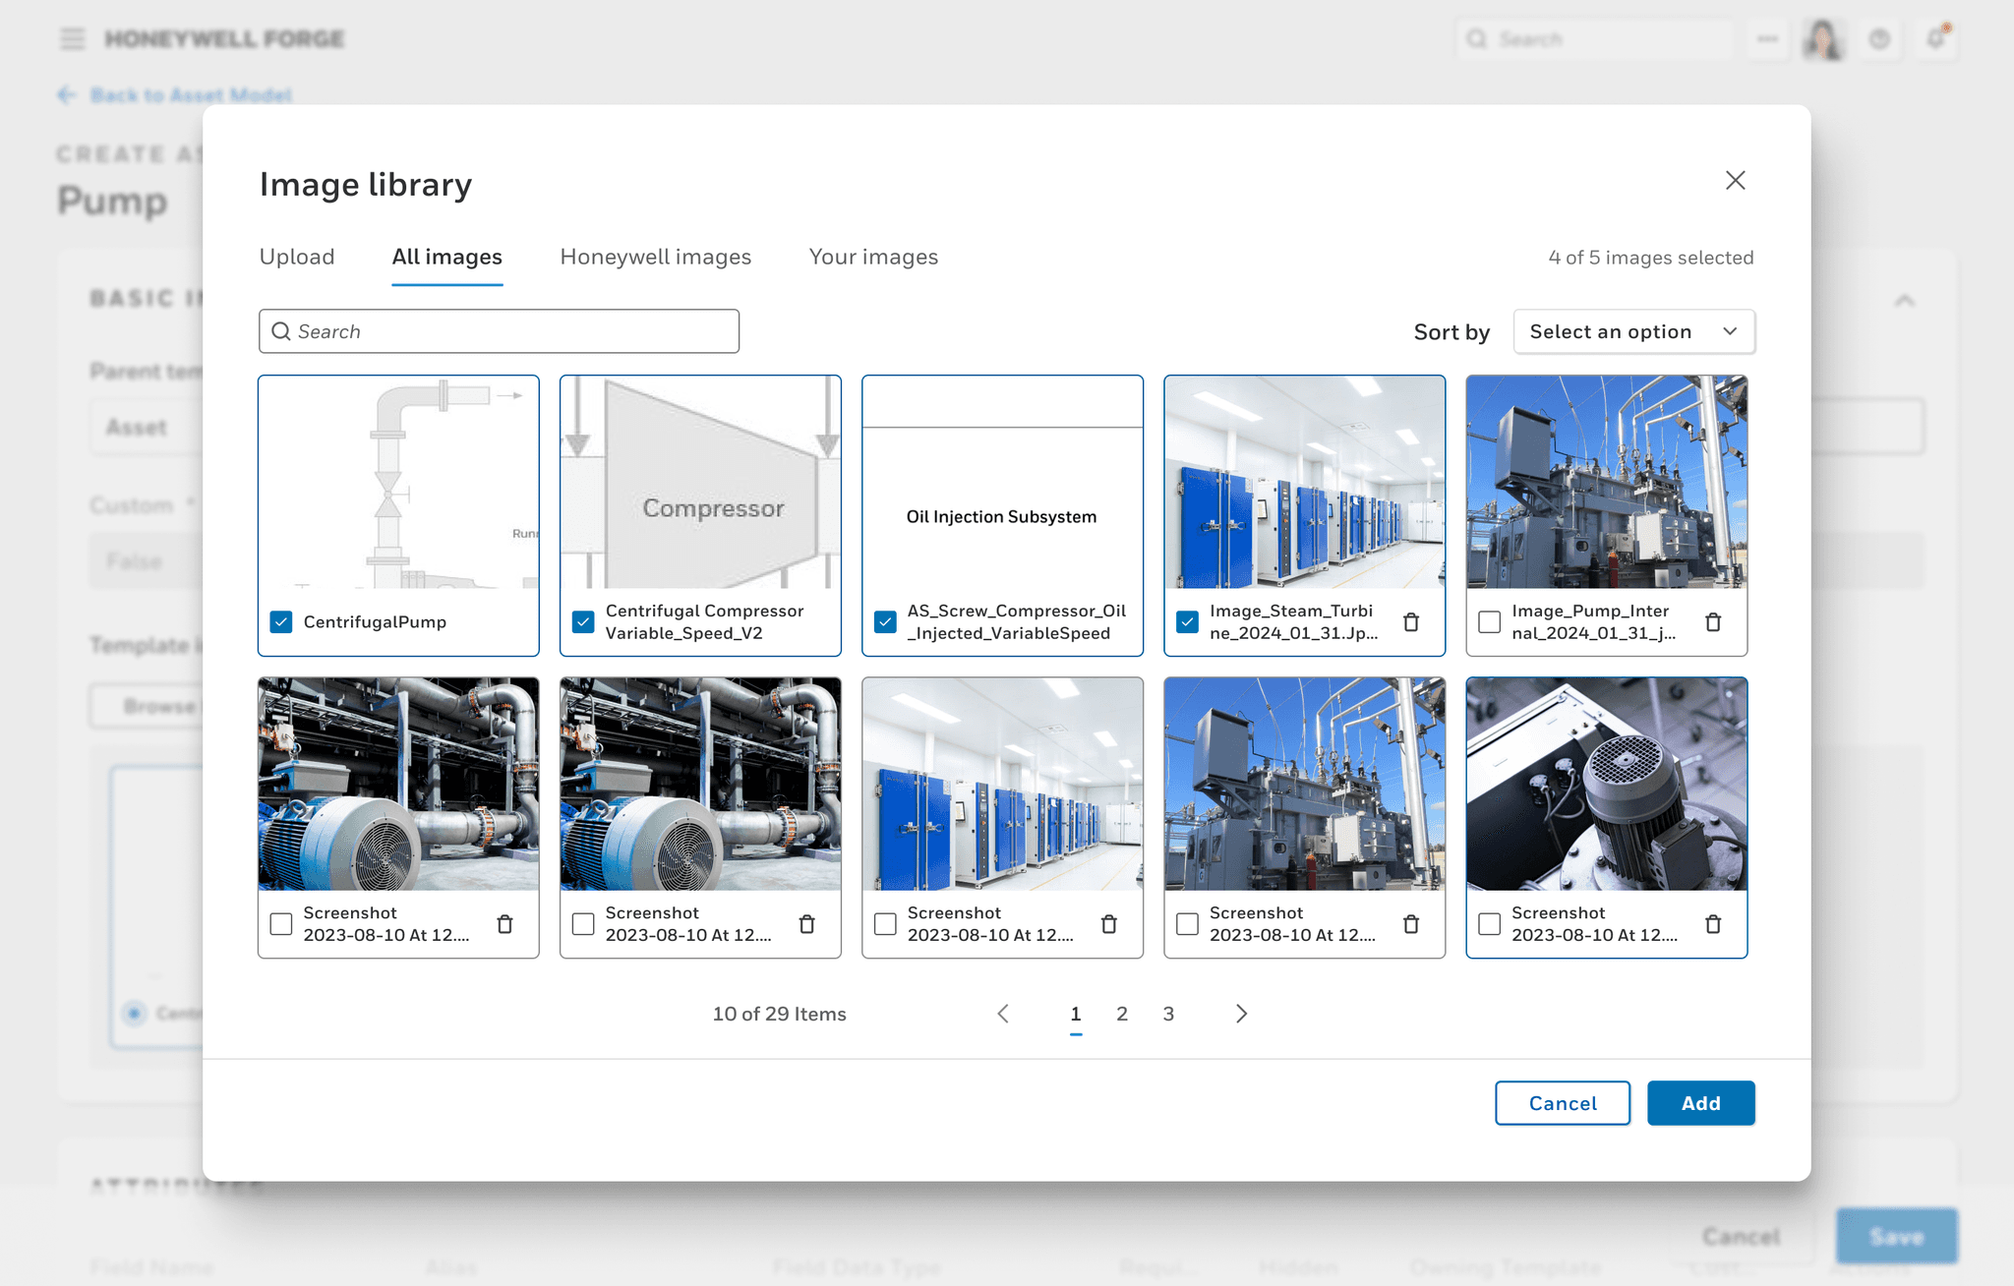Open Sort by dropdown menu
2014x1286 pixels.
(x=1632, y=330)
